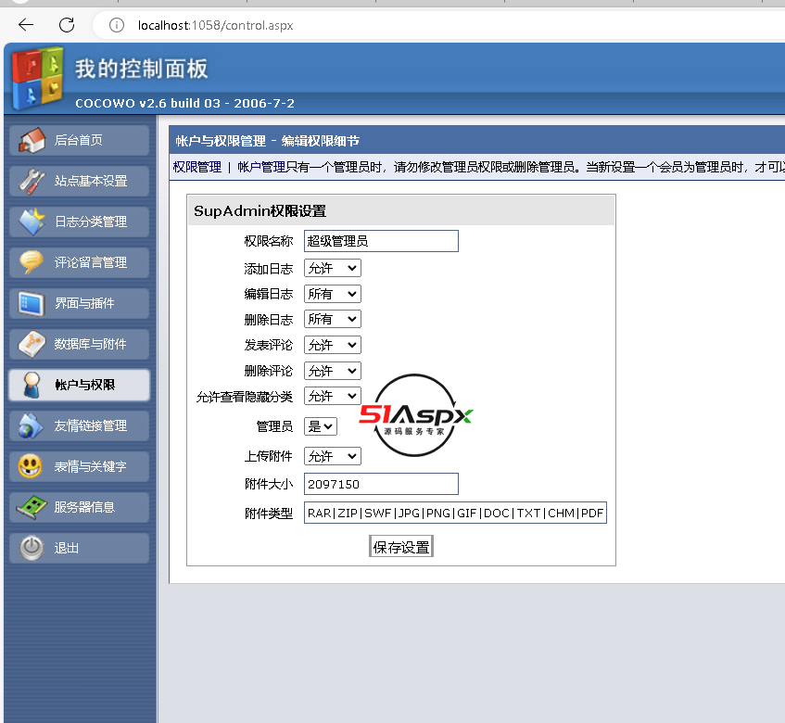The width and height of the screenshot is (785, 723).
Task: Open the 编辑日志 dropdown
Action: [332, 294]
